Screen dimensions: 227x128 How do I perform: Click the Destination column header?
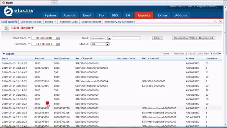[x=61, y=58]
